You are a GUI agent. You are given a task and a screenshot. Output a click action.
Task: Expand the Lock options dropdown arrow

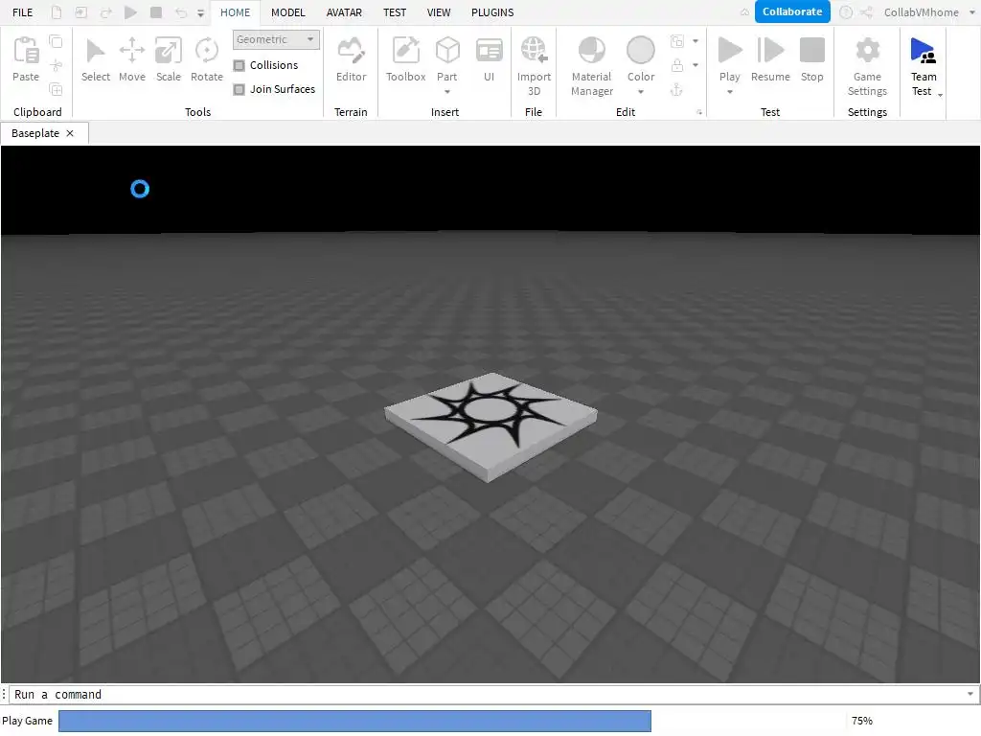pos(696,65)
